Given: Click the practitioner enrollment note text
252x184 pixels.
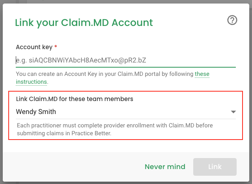Looking at the screenshot, I should pyautogui.click(x=115, y=129).
